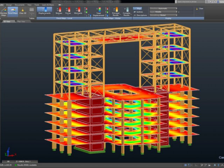Image resolution: width=224 pixels, height=168 pixels.
Task: Click the Display panel title bar
Action: [x=168, y=18]
